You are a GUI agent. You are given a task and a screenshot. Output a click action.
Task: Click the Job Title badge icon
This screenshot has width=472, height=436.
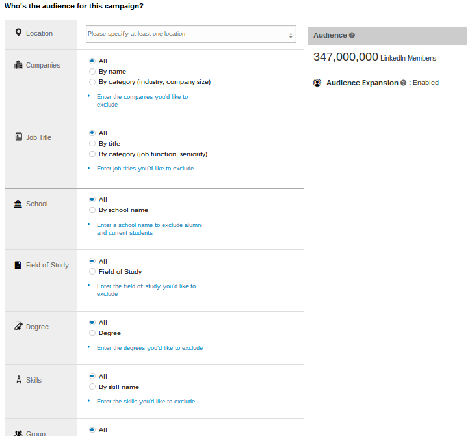18,137
